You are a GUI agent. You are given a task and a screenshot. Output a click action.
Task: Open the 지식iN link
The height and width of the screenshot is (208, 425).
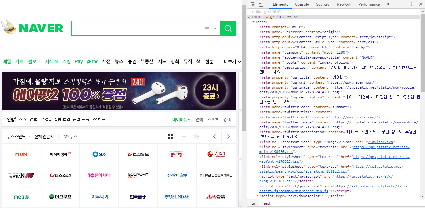point(51,61)
